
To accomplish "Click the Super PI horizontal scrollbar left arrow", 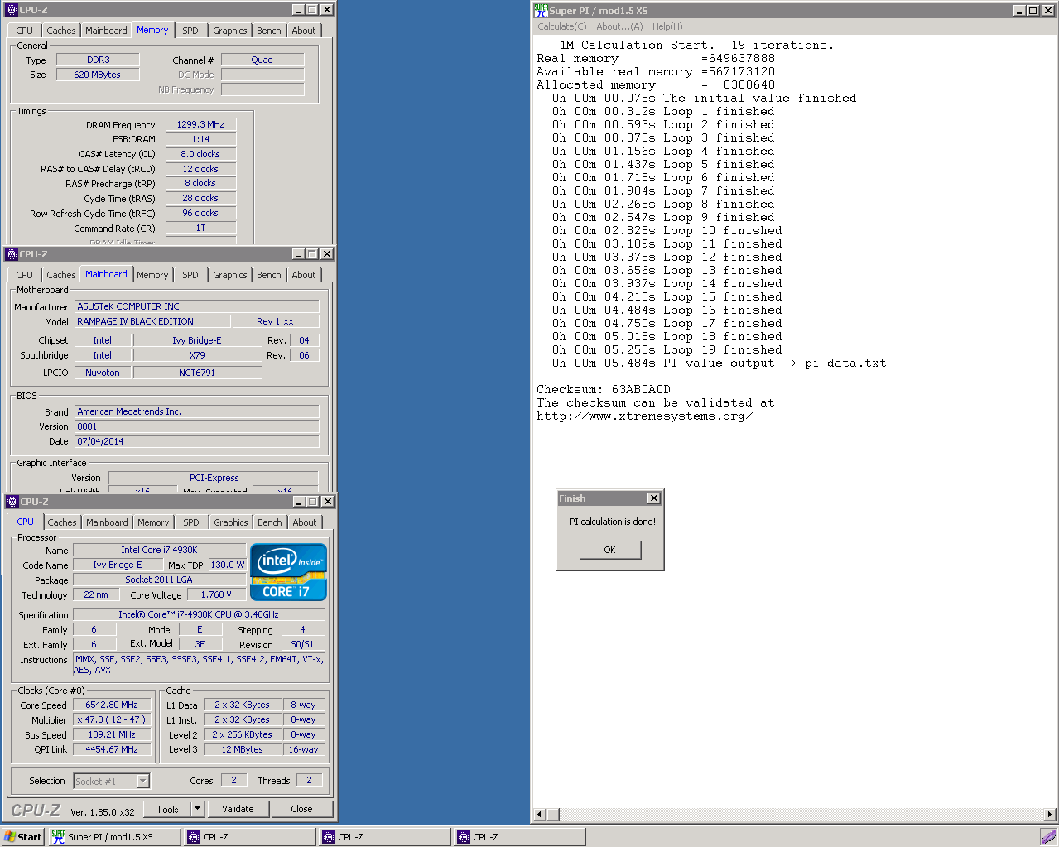I will point(539,815).
